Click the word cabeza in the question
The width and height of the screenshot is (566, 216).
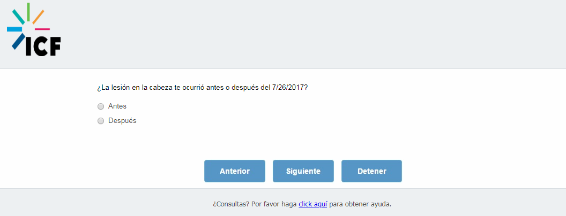click(x=161, y=88)
